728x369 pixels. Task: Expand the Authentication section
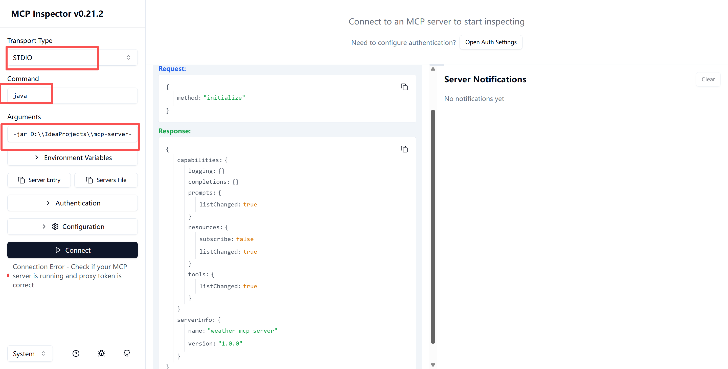point(72,203)
